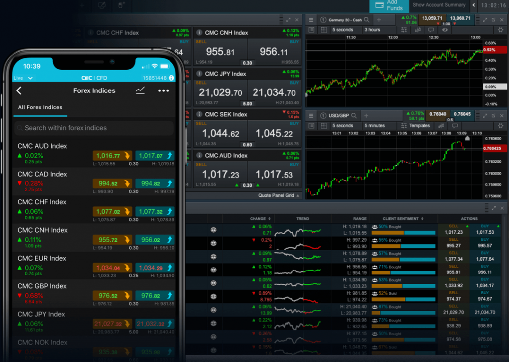Viewport: 509px width, 362px height.
Task: Select the All Forex Indices tab
Action: [x=40, y=107]
